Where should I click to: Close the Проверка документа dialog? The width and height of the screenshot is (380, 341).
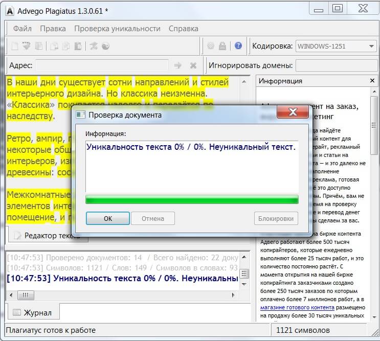pos(293,111)
